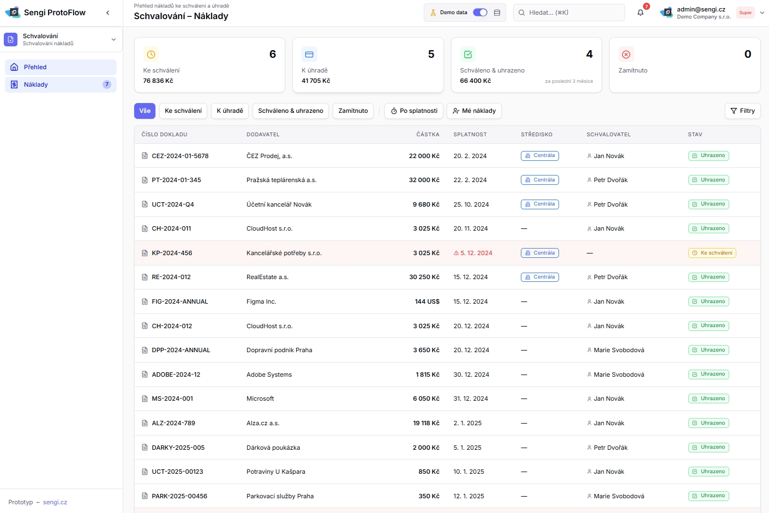The height and width of the screenshot is (513, 769).
Task: Open Náklady in the sidebar
Action: (36, 85)
